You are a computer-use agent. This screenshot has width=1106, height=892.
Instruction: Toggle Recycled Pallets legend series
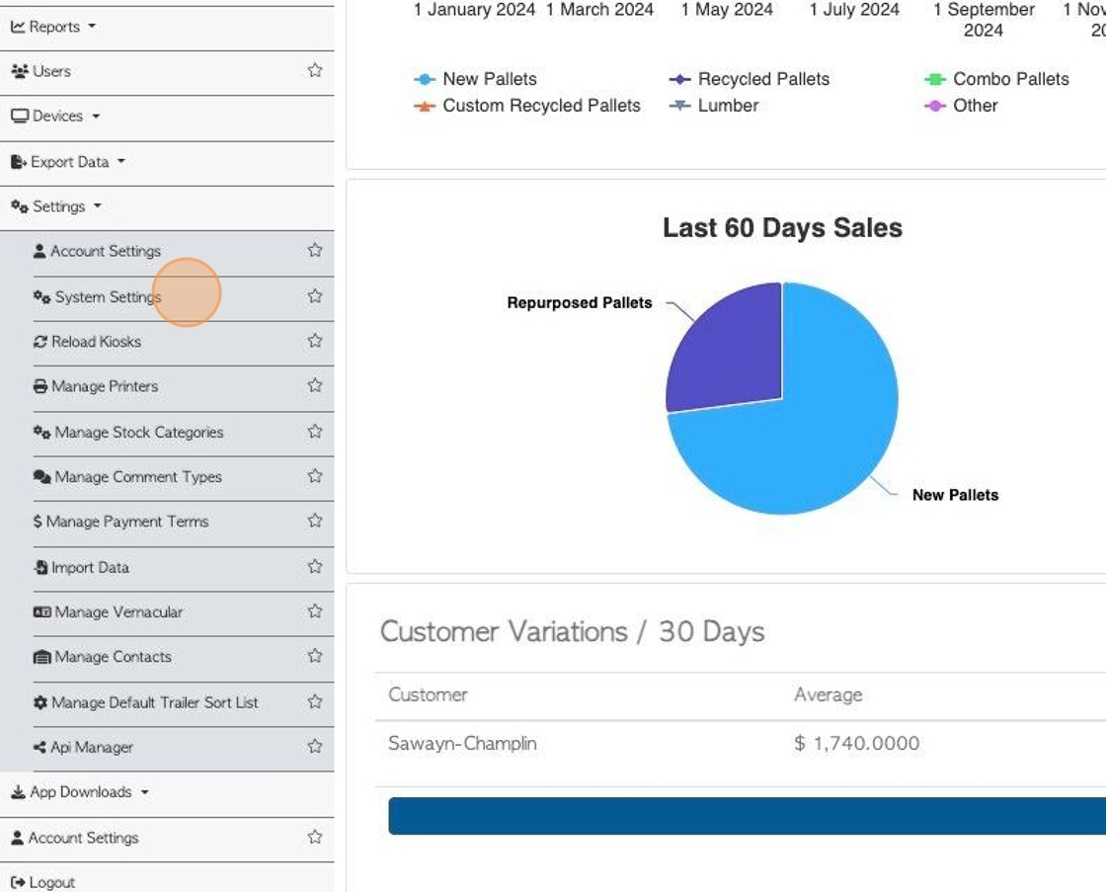click(x=750, y=79)
